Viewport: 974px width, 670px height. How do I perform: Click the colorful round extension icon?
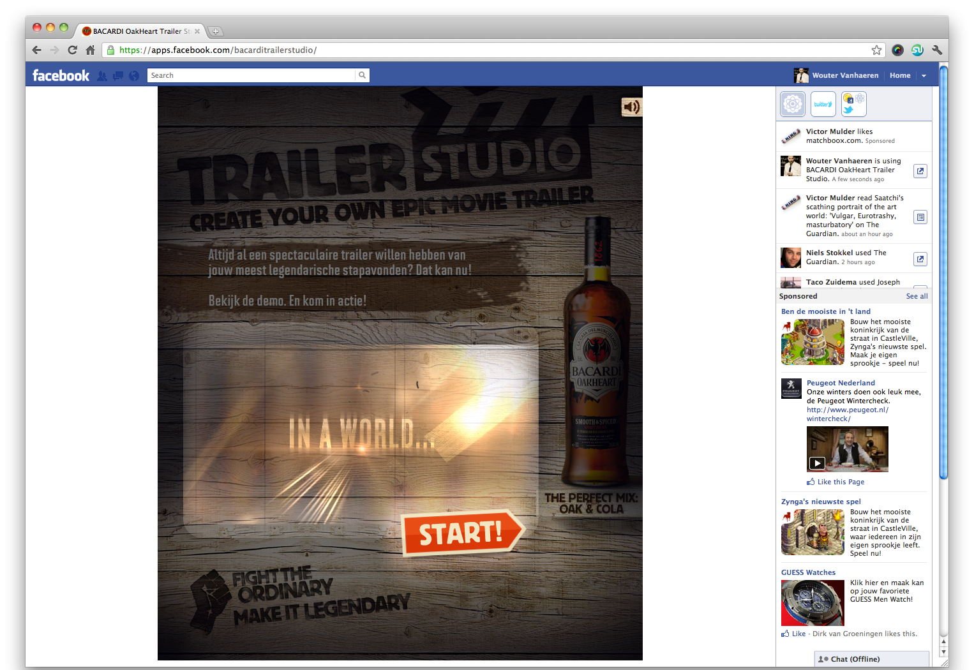click(x=897, y=50)
